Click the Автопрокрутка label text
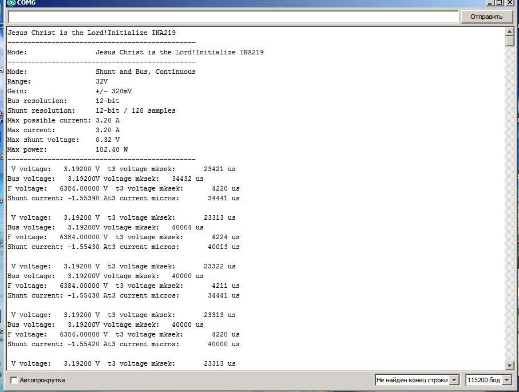The width and height of the screenshot is (519, 392). pyautogui.click(x=42, y=380)
